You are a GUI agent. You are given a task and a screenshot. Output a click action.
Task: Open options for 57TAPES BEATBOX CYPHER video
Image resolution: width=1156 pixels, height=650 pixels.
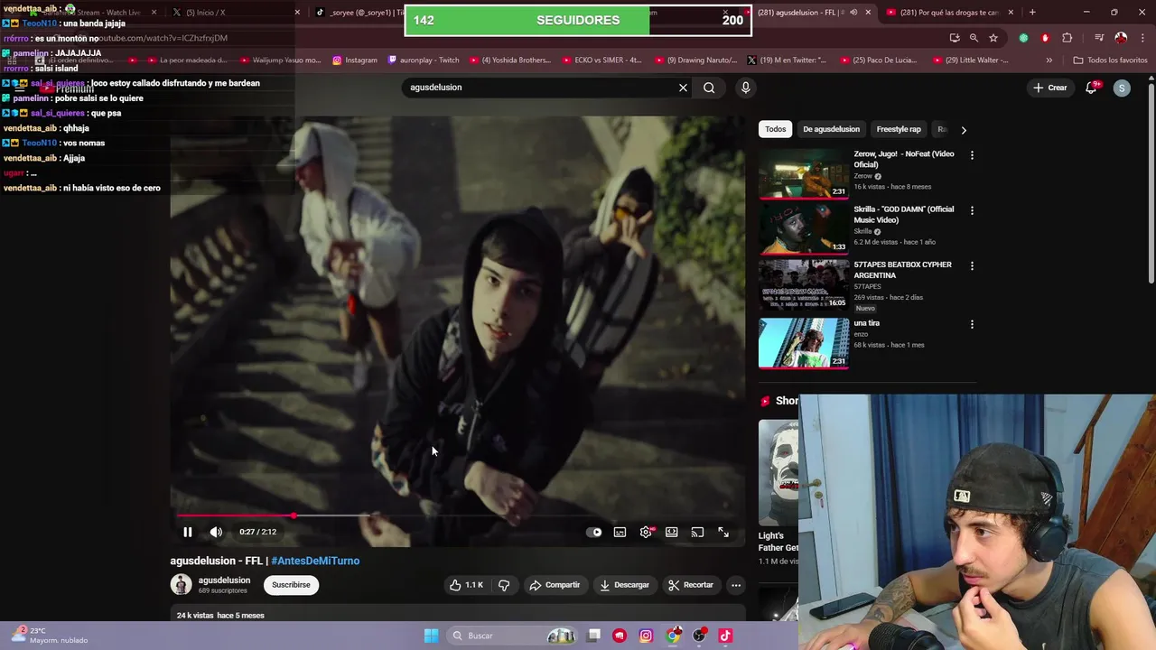click(972, 266)
